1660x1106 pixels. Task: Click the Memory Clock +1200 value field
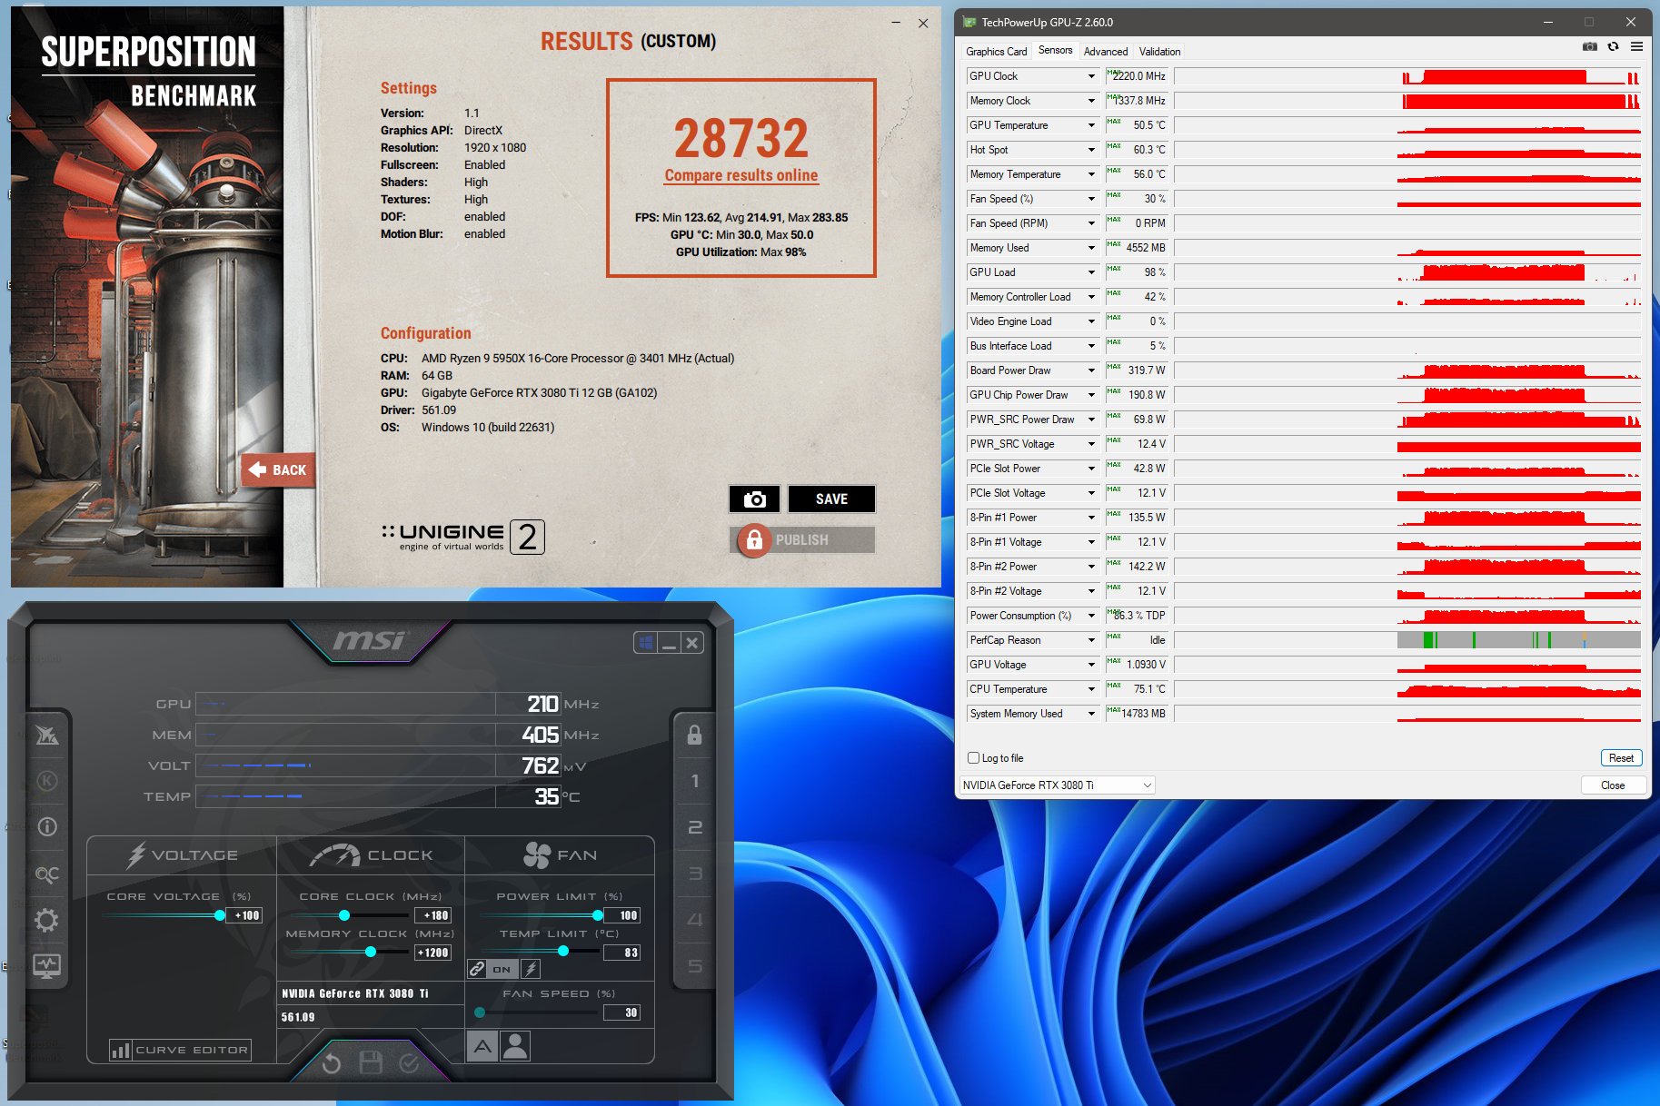pos(433,953)
